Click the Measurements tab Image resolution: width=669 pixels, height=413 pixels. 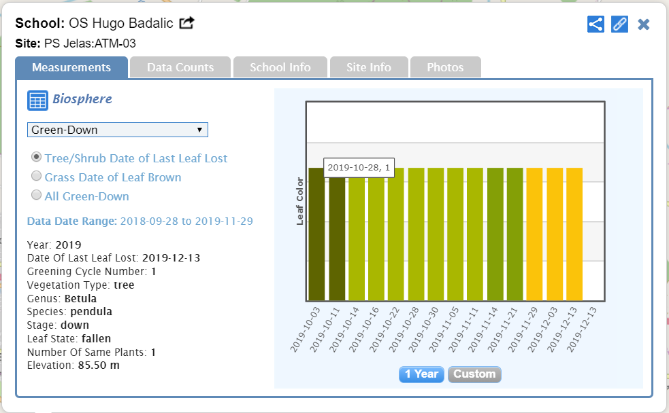click(71, 67)
